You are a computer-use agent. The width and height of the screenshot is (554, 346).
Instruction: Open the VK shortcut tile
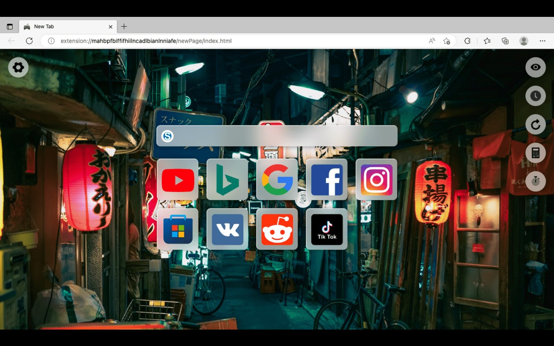(227, 229)
